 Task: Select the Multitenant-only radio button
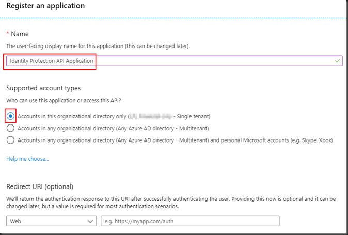11,128
